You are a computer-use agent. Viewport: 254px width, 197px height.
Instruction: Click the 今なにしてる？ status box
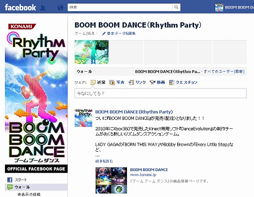tap(160, 93)
